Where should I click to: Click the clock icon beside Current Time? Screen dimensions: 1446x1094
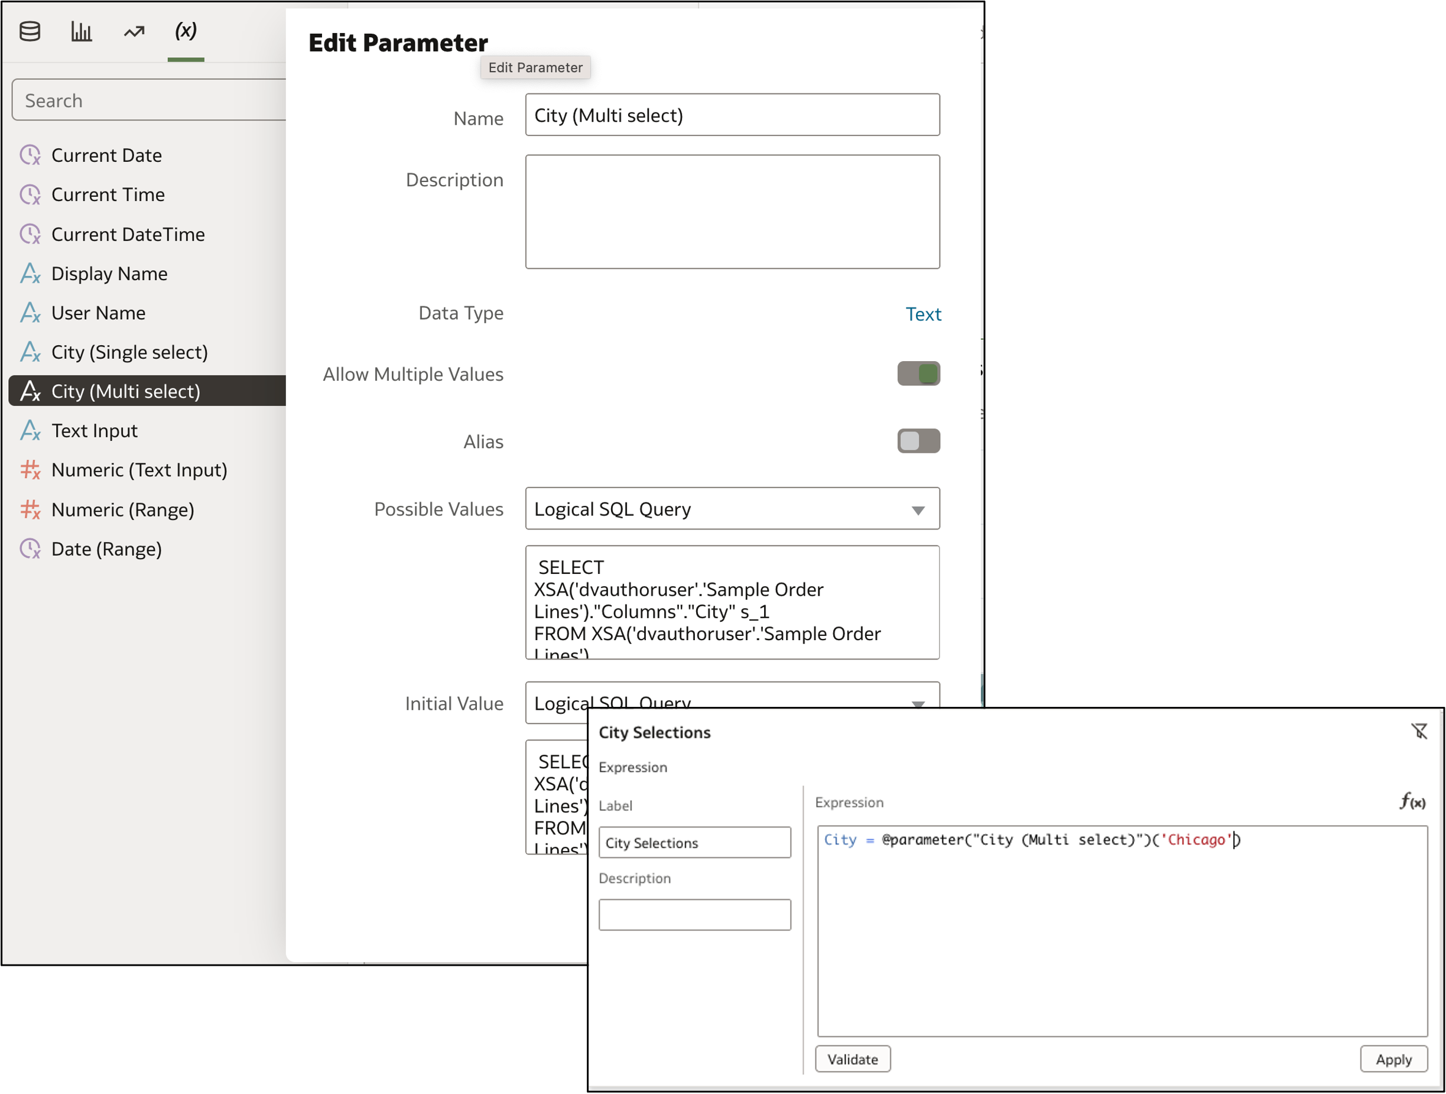coord(30,194)
